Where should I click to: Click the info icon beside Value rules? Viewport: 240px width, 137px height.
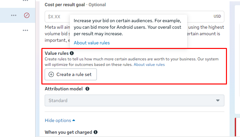click(72, 53)
